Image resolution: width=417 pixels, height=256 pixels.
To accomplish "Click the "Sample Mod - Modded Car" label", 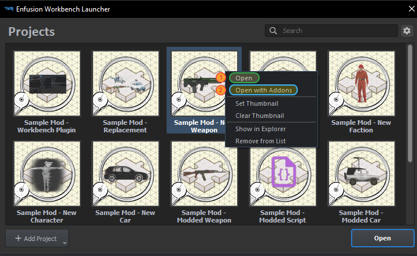I will pyautogui.click(x=361, y=216).
